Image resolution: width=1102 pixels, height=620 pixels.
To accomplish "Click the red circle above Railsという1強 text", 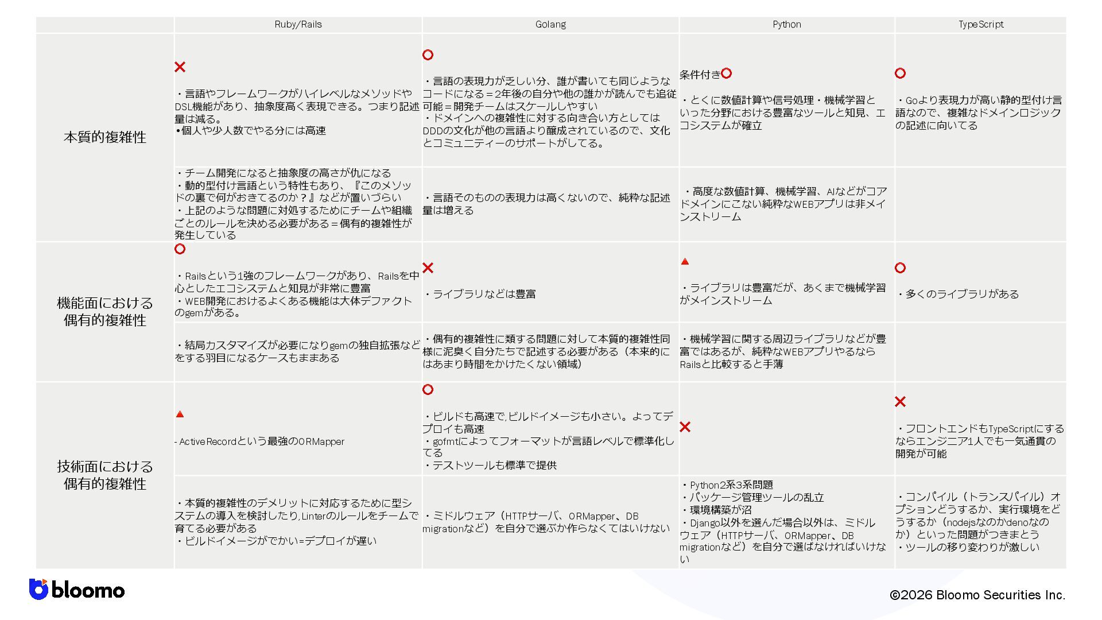I will pyautogui.click(x=180, y=249).
